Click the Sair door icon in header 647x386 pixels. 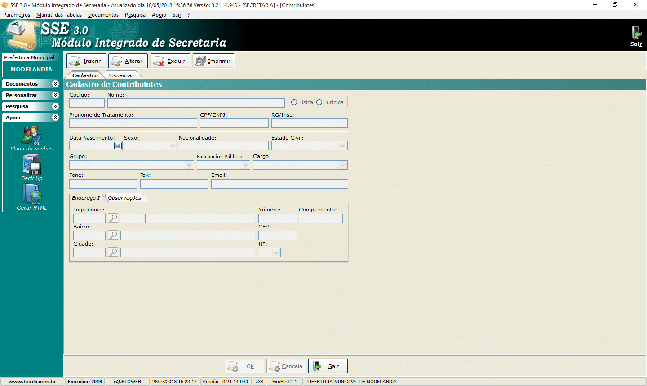[x=636, y=34]
